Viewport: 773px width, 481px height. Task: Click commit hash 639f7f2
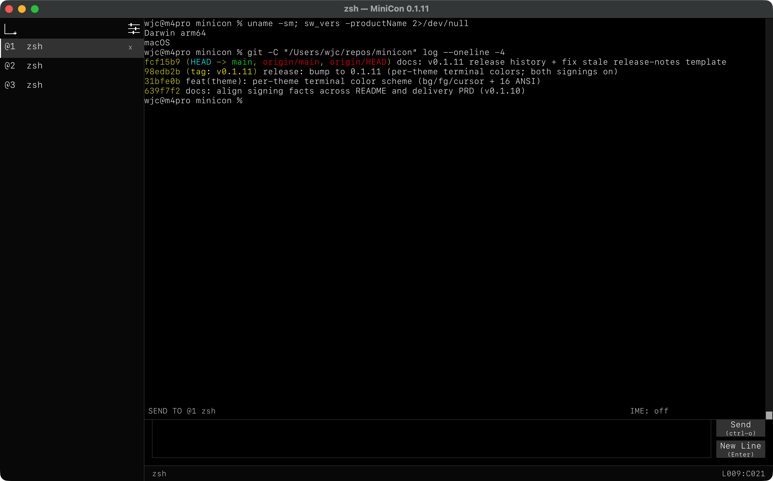[x=162, y=91]
